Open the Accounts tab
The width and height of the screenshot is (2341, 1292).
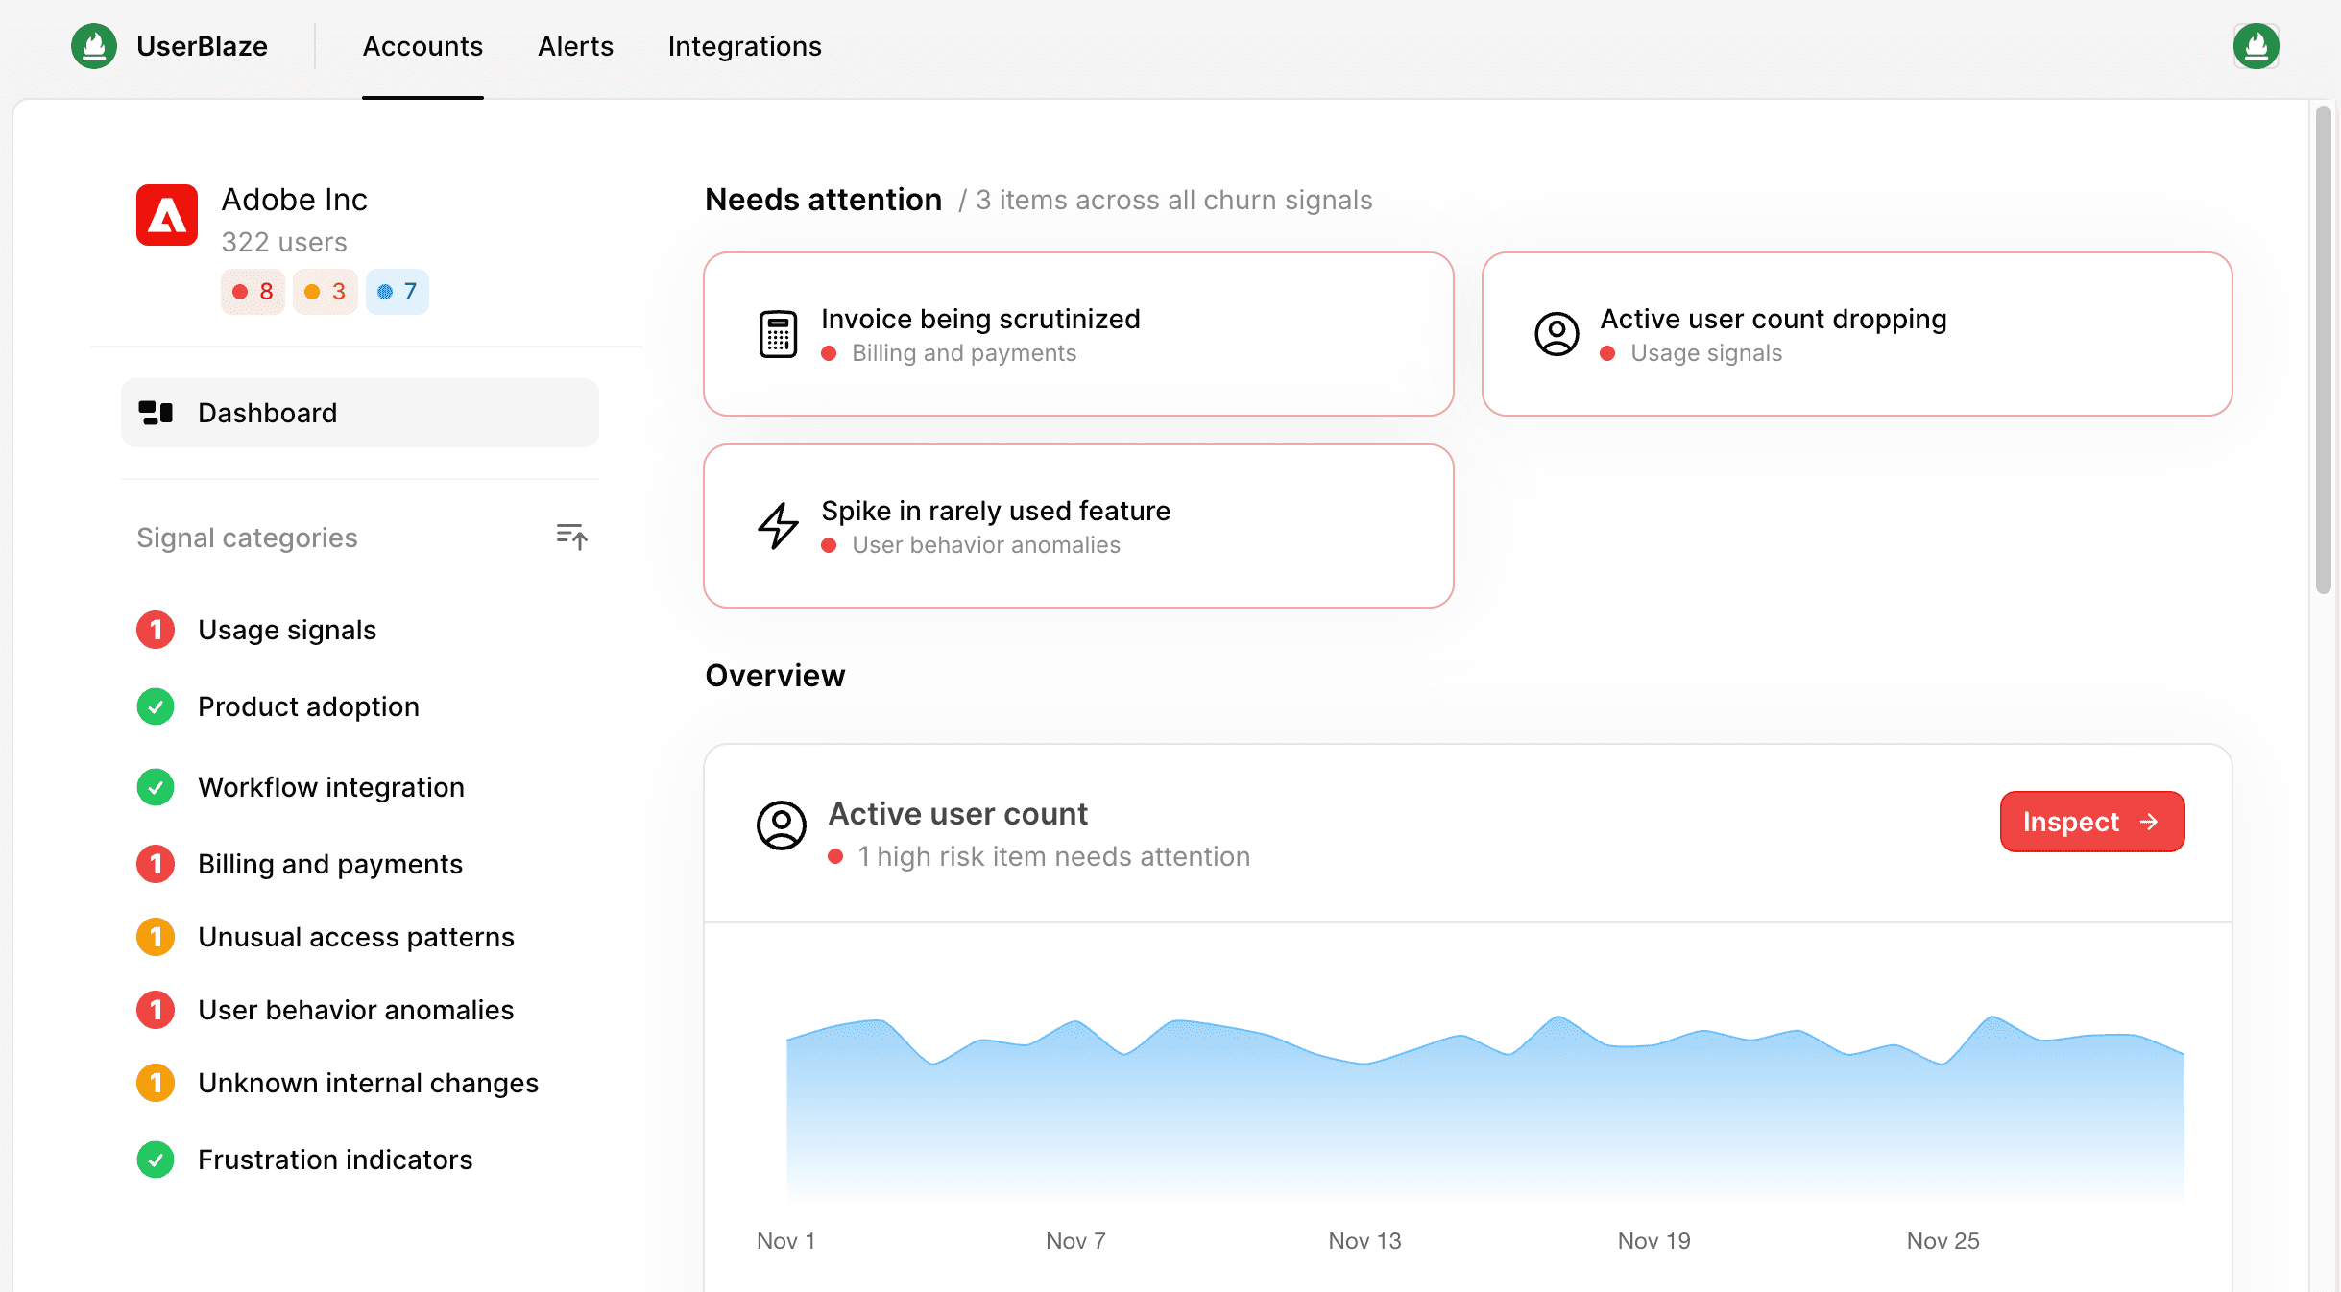[422, 46]
